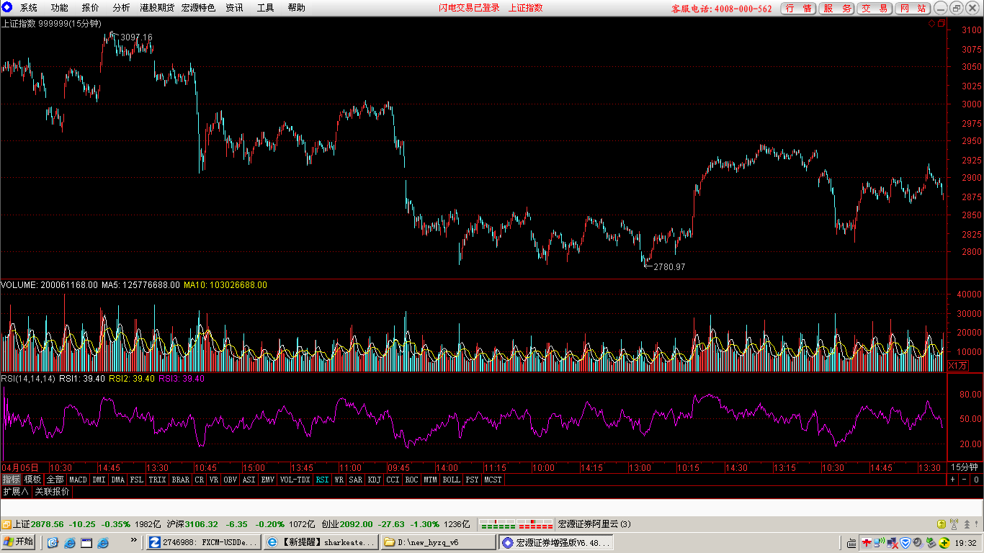
Task: Switch to the CCI indicator
Action: (x=393, y=480)
